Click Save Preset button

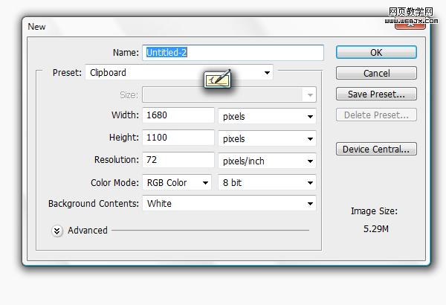[376, 94]
